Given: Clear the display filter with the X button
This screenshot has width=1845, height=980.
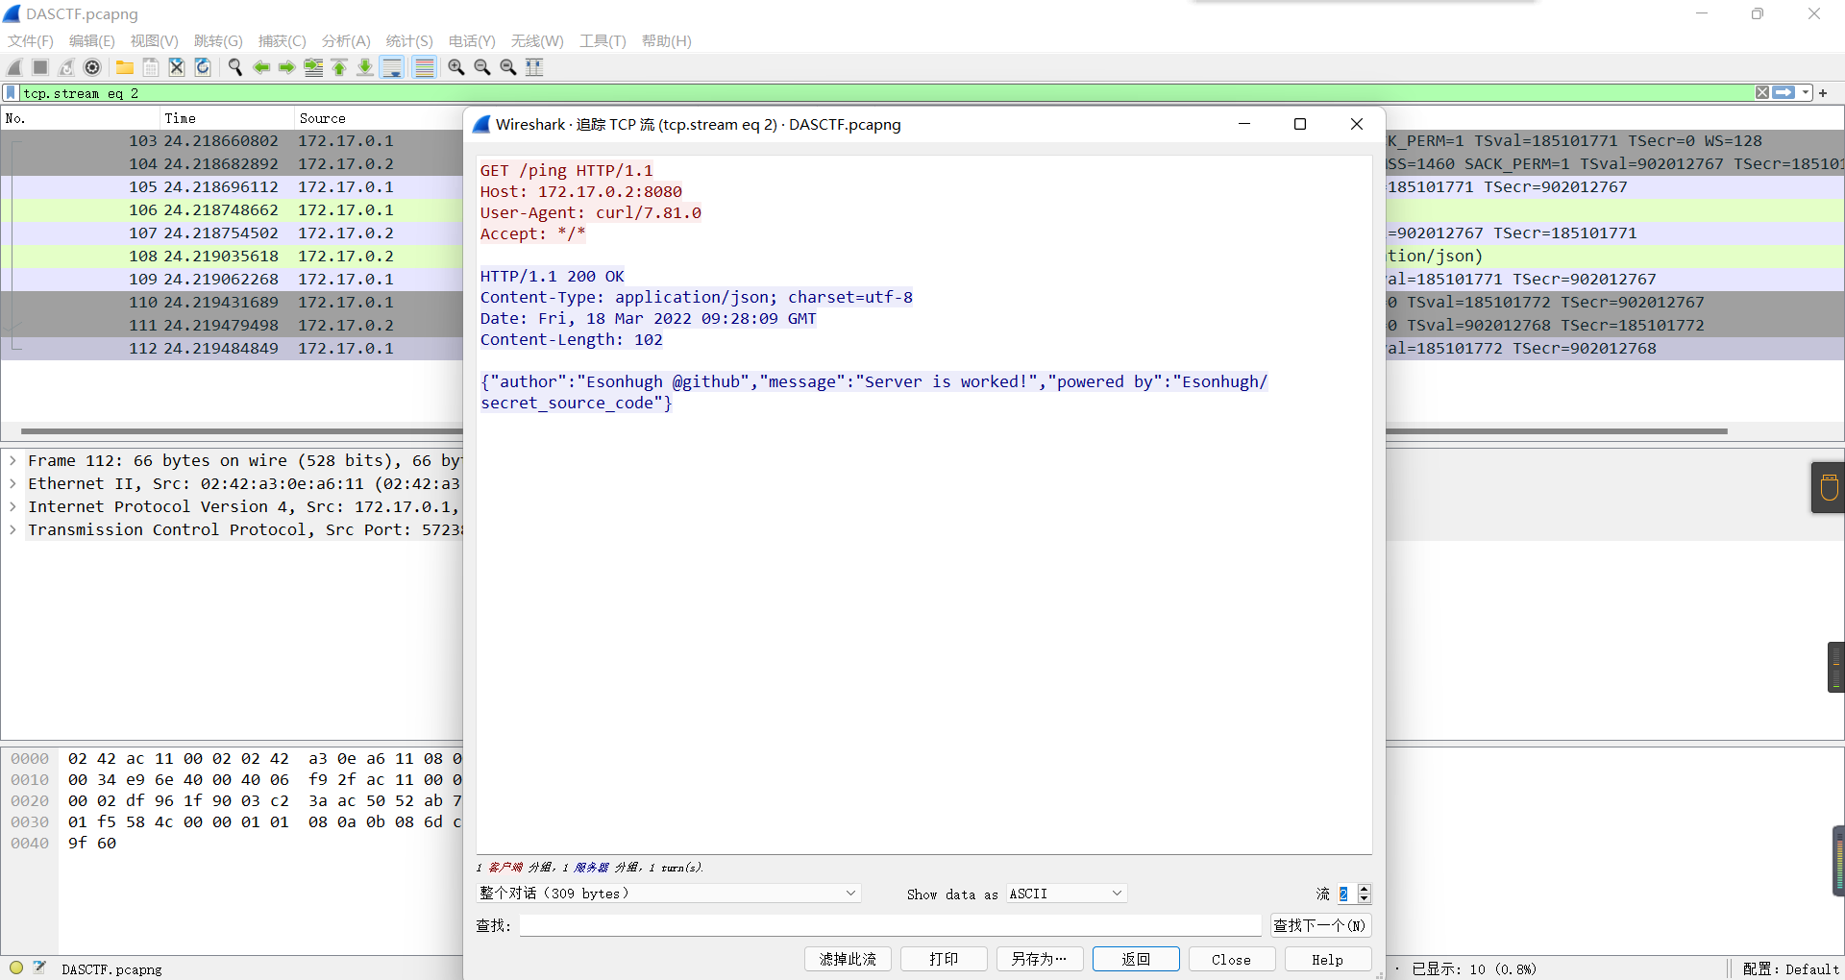Looking at the screenshot, I should (x=1762, y=93).
